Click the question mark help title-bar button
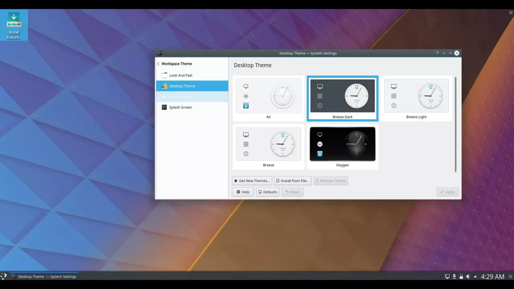The height and width of the screenshot is (289, 514). [x=437, y=53]
